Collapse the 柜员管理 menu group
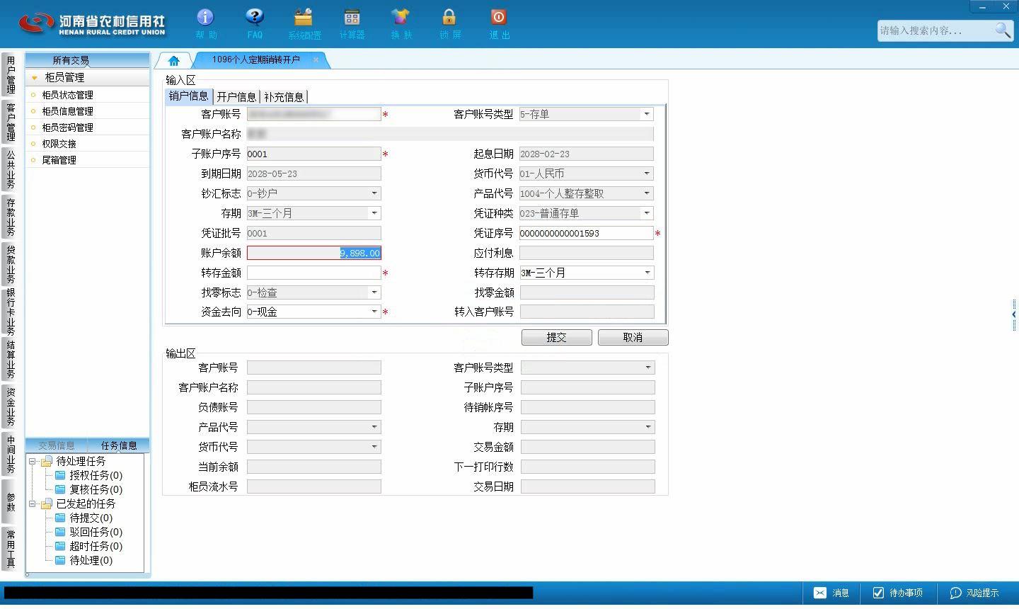Screen dimensions: 1019x609 35,78
